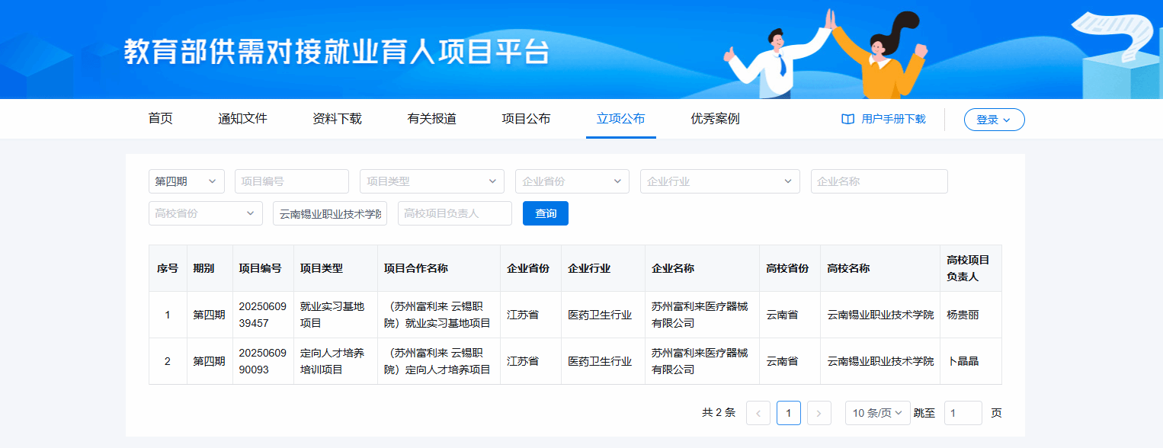Click the 跳至 page number input
The height and width of the screenshot is (448, 1163).
coord(963,413)
